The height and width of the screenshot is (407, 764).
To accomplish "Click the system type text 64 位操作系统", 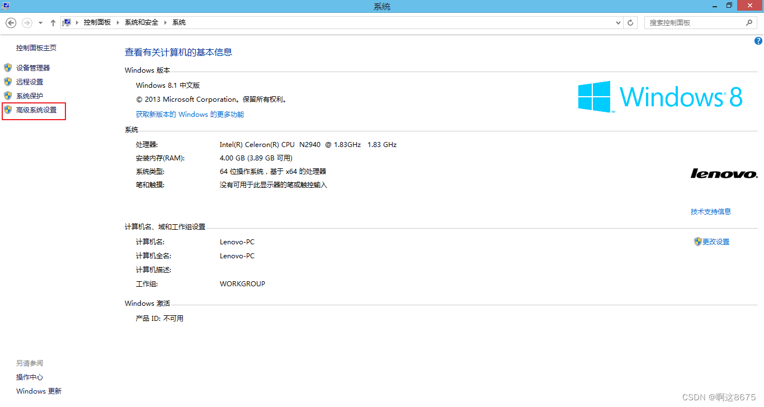I will [273, 172].
